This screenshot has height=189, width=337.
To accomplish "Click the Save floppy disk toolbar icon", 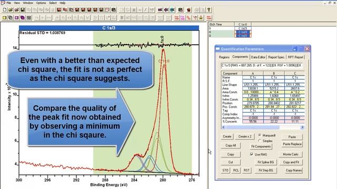I will (23, 10).
